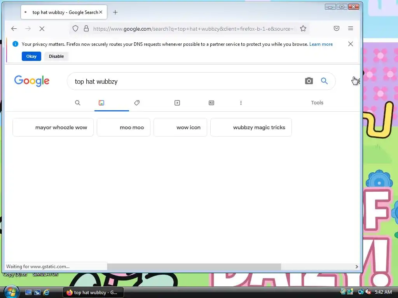The width and height of the screenshot is (398, 298).
Task: Select the 'wow icon' suggestion chip
Action: point(180,127)
